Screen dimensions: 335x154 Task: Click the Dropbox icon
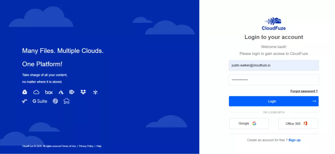pyautogui.click(x=83, y=92)
